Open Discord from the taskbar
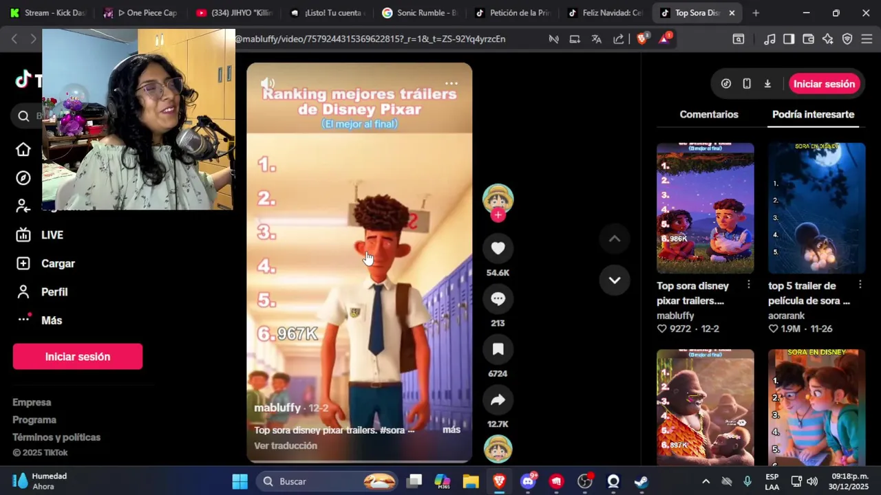This screenshot has height=495, width=881. coord(528,481)
